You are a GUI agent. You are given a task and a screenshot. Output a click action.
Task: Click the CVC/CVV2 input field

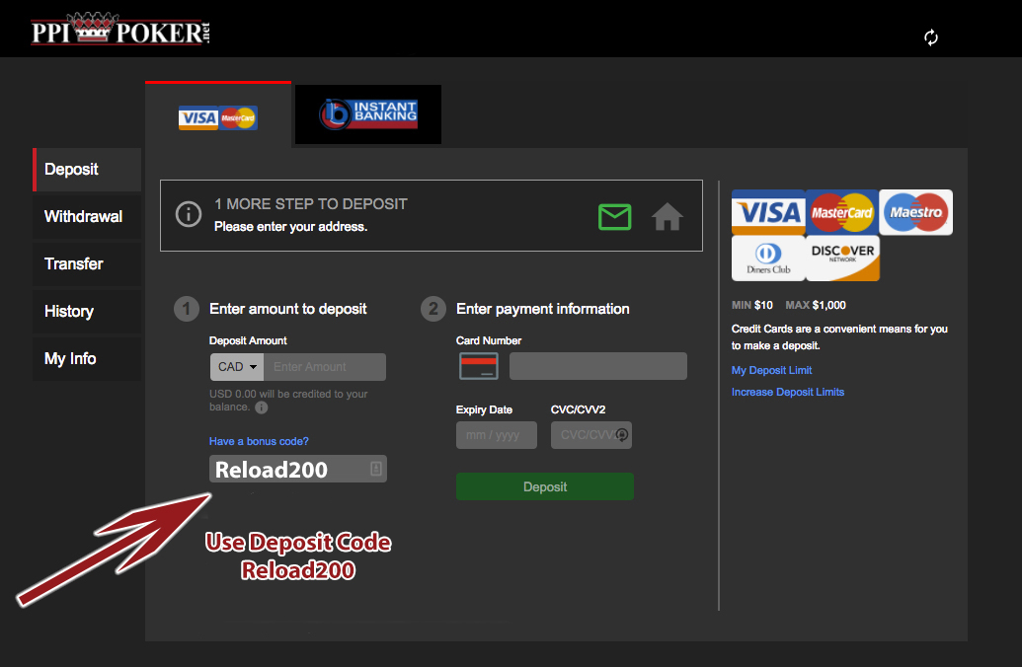tap(590, 435)
